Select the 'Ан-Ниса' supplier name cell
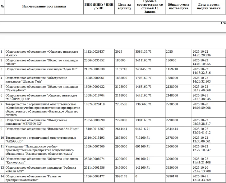This screenshot has height=183, width=226. [44, 129]
